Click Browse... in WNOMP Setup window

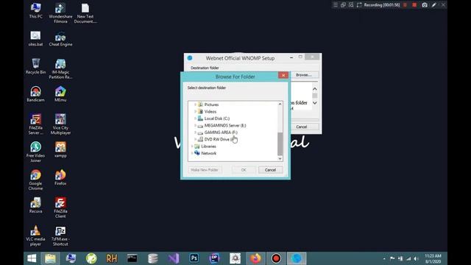tap(303, 75)
